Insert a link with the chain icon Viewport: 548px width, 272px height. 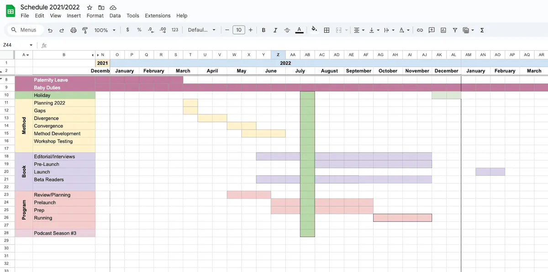pos(420,30)
